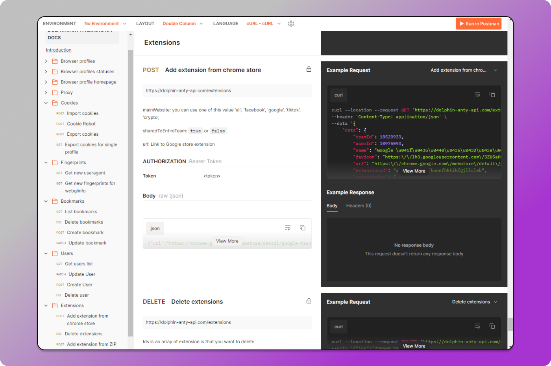Click View More on the request body preview
Viewport: 551px width, 366px height.
(227, 241)
